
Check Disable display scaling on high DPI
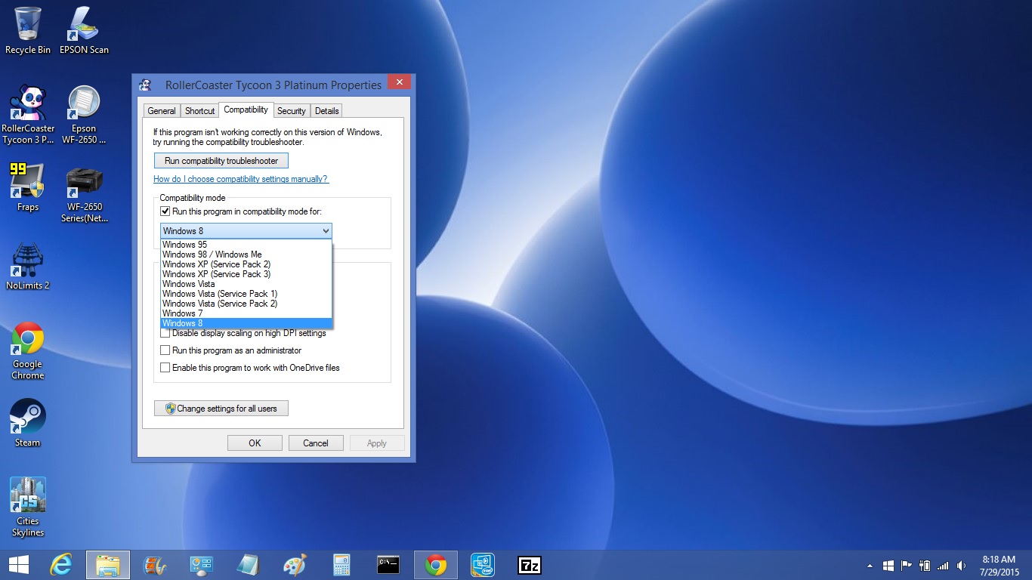(x=165, y=333)
